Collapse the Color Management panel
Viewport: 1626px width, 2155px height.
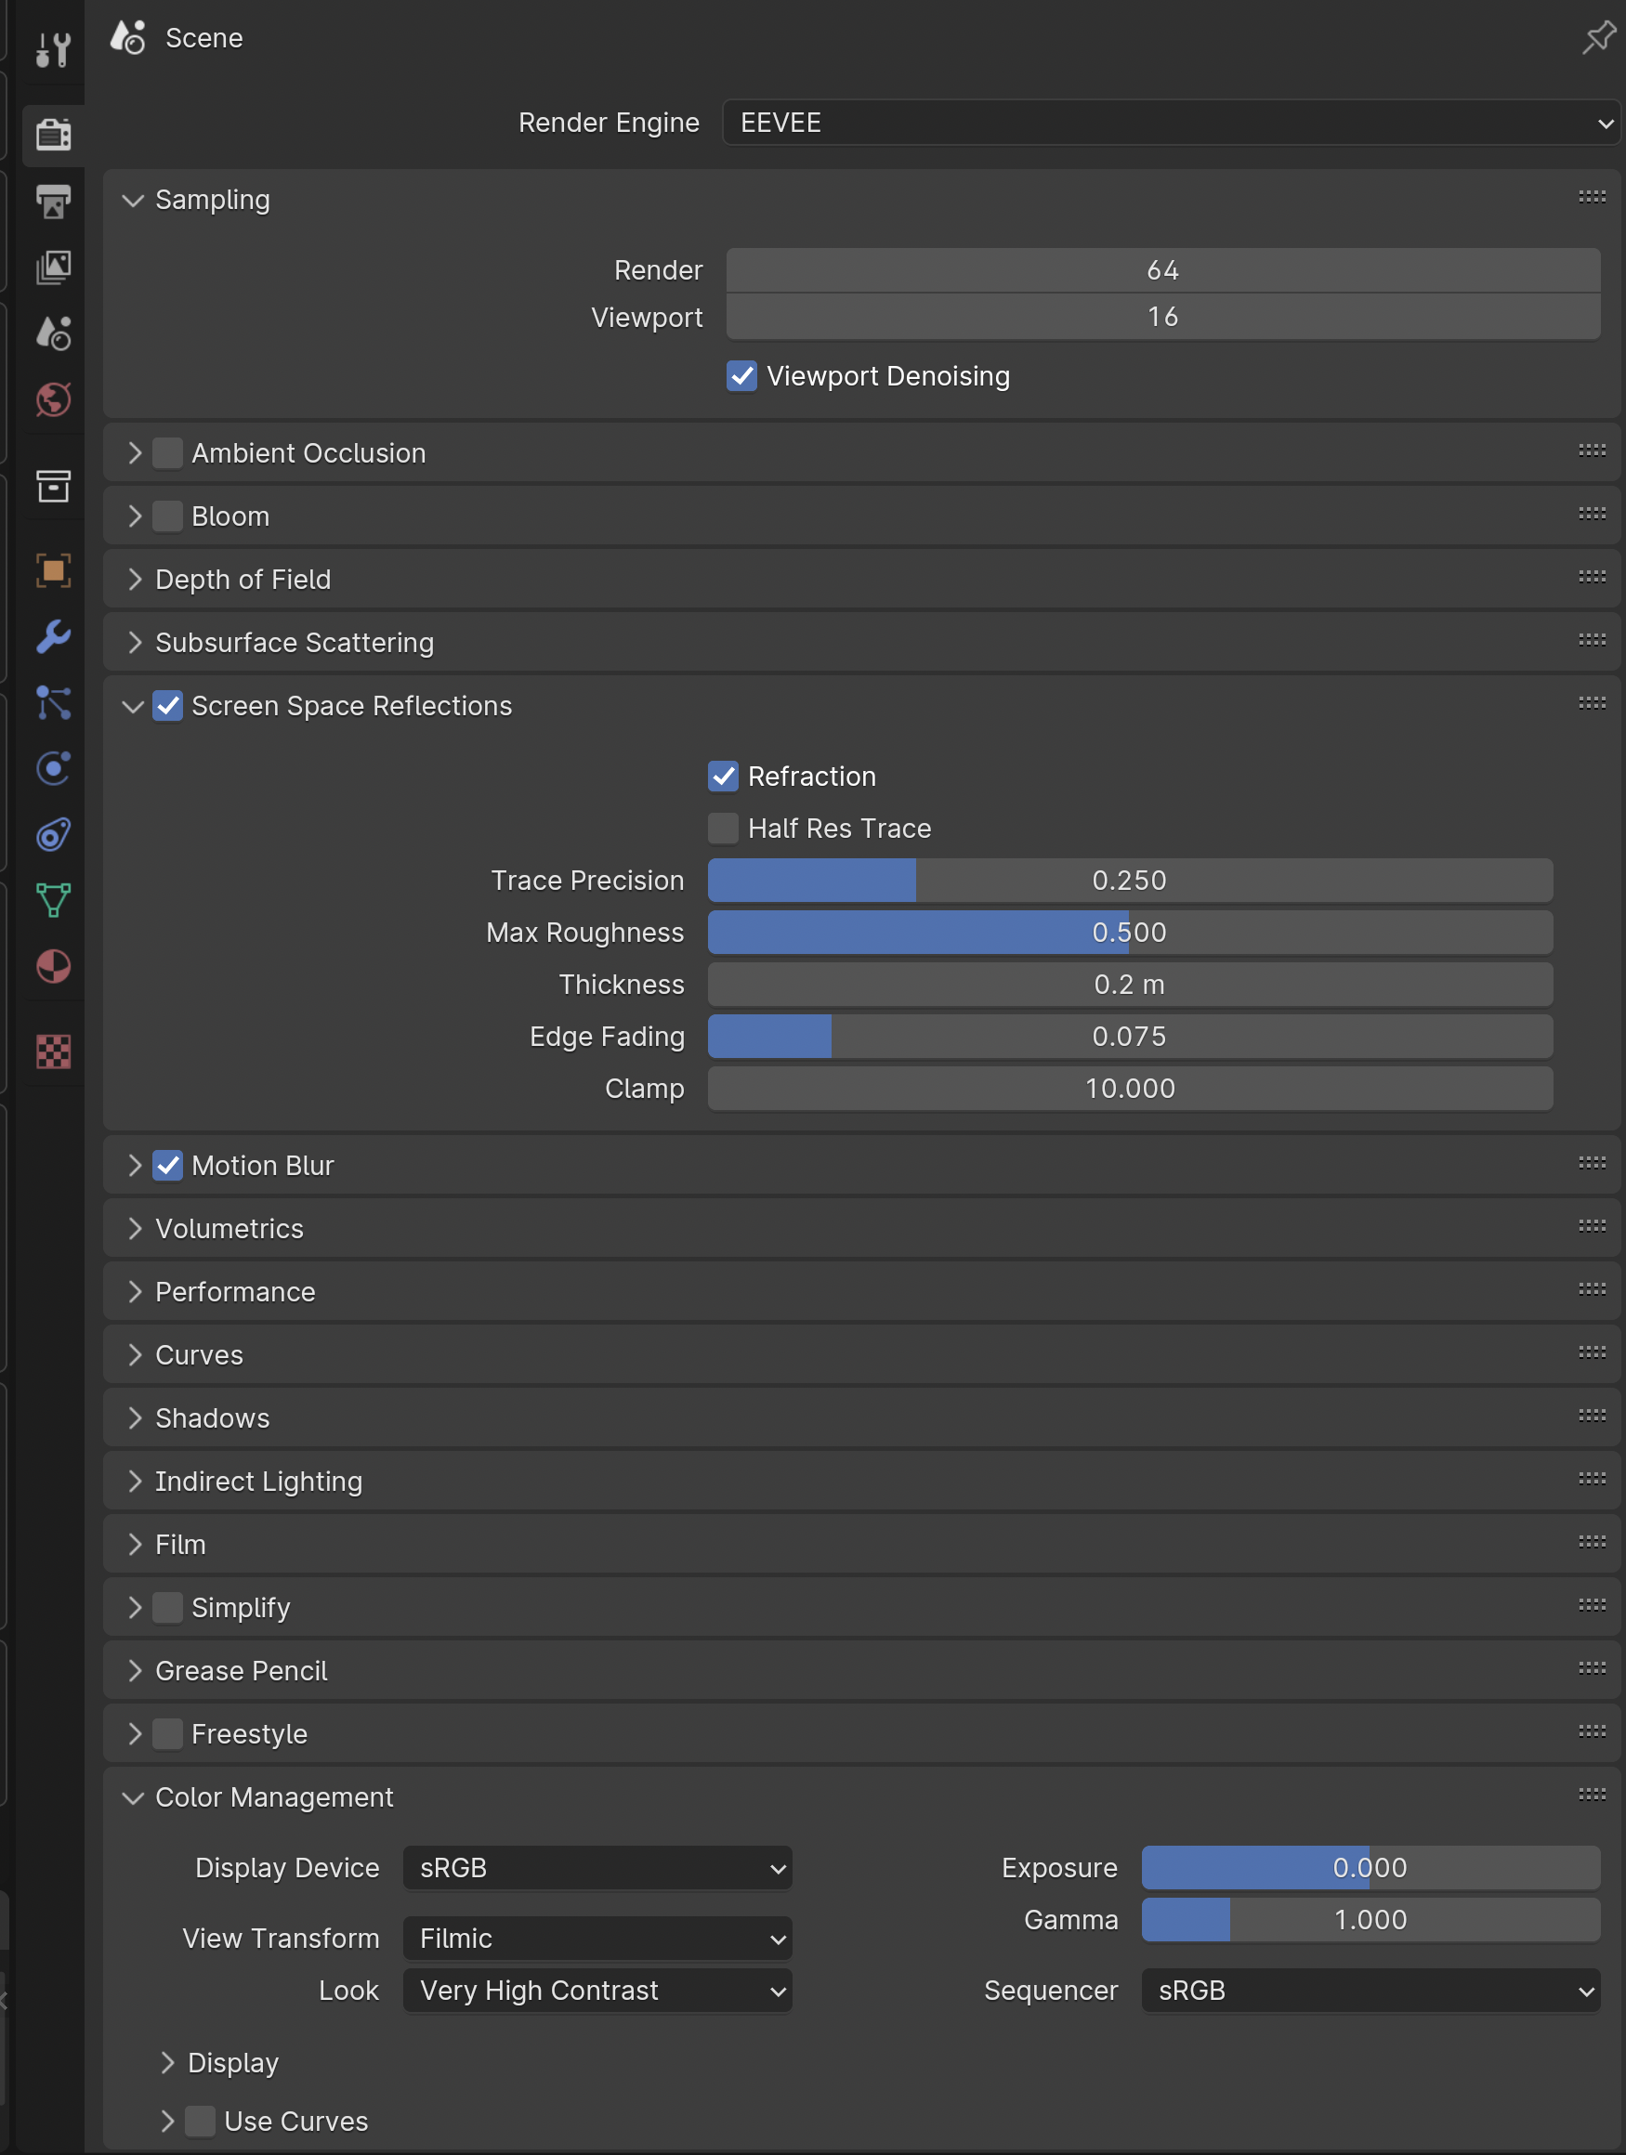click(x=134, y=1797)
